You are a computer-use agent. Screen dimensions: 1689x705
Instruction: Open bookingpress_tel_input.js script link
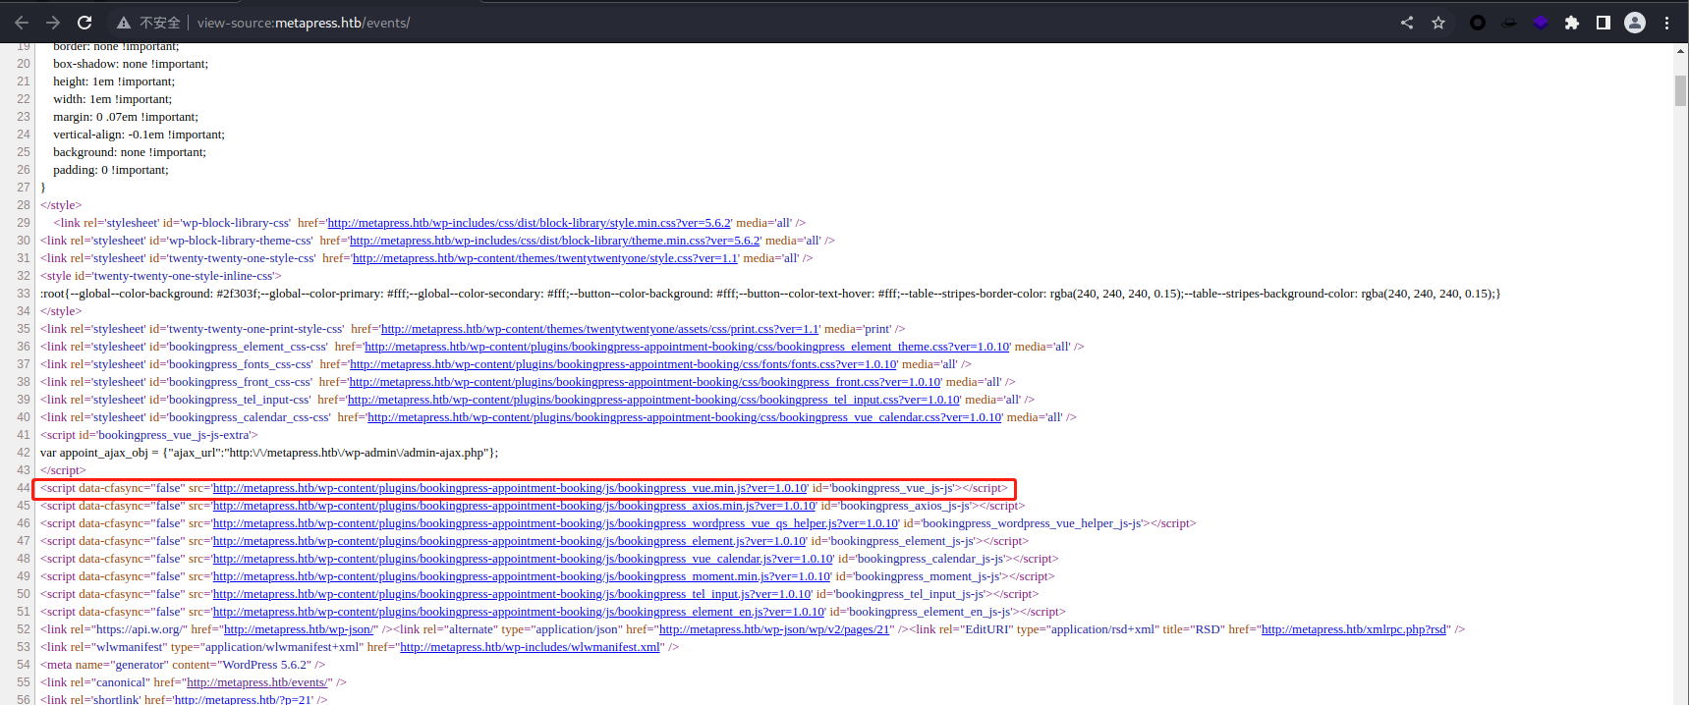coord(512,594)
